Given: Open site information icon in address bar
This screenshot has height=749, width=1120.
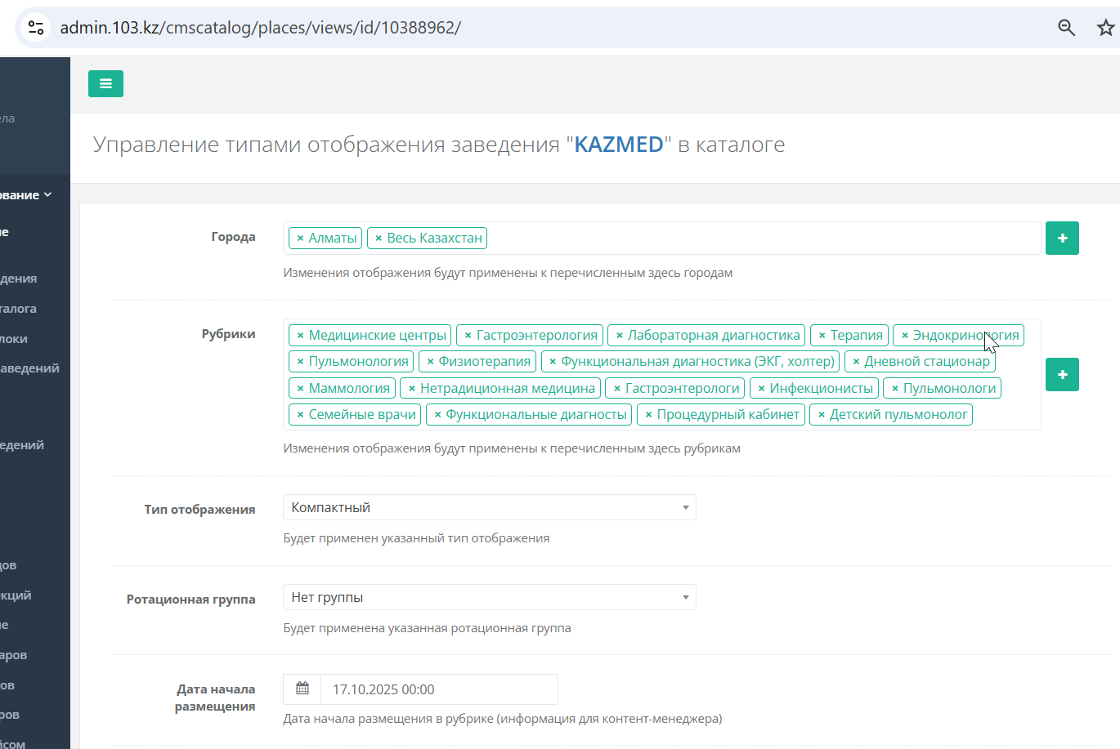Looking at the screenshot, I should (x=36, y=28).
